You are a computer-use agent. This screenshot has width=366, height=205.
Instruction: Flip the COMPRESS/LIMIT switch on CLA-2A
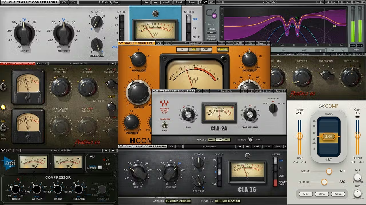point(164,124)
